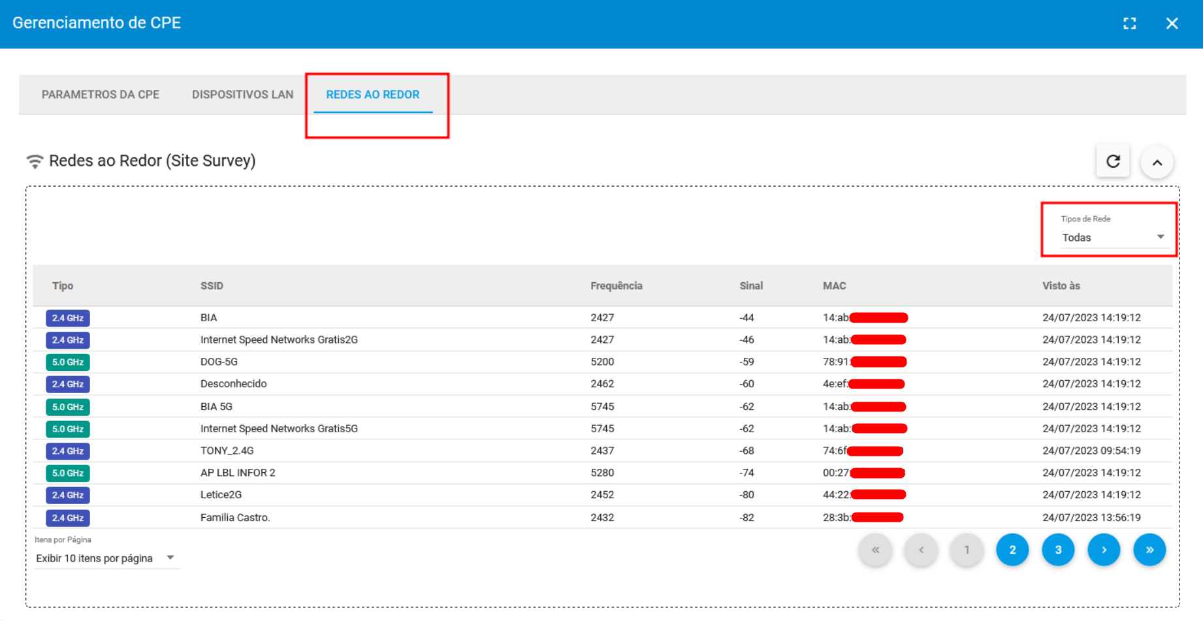The height and width of the screenshot is (621, 1203).
Task: Click 2.4 GHz badge for Familia Castro.
Action: click(x=68, y=518)
